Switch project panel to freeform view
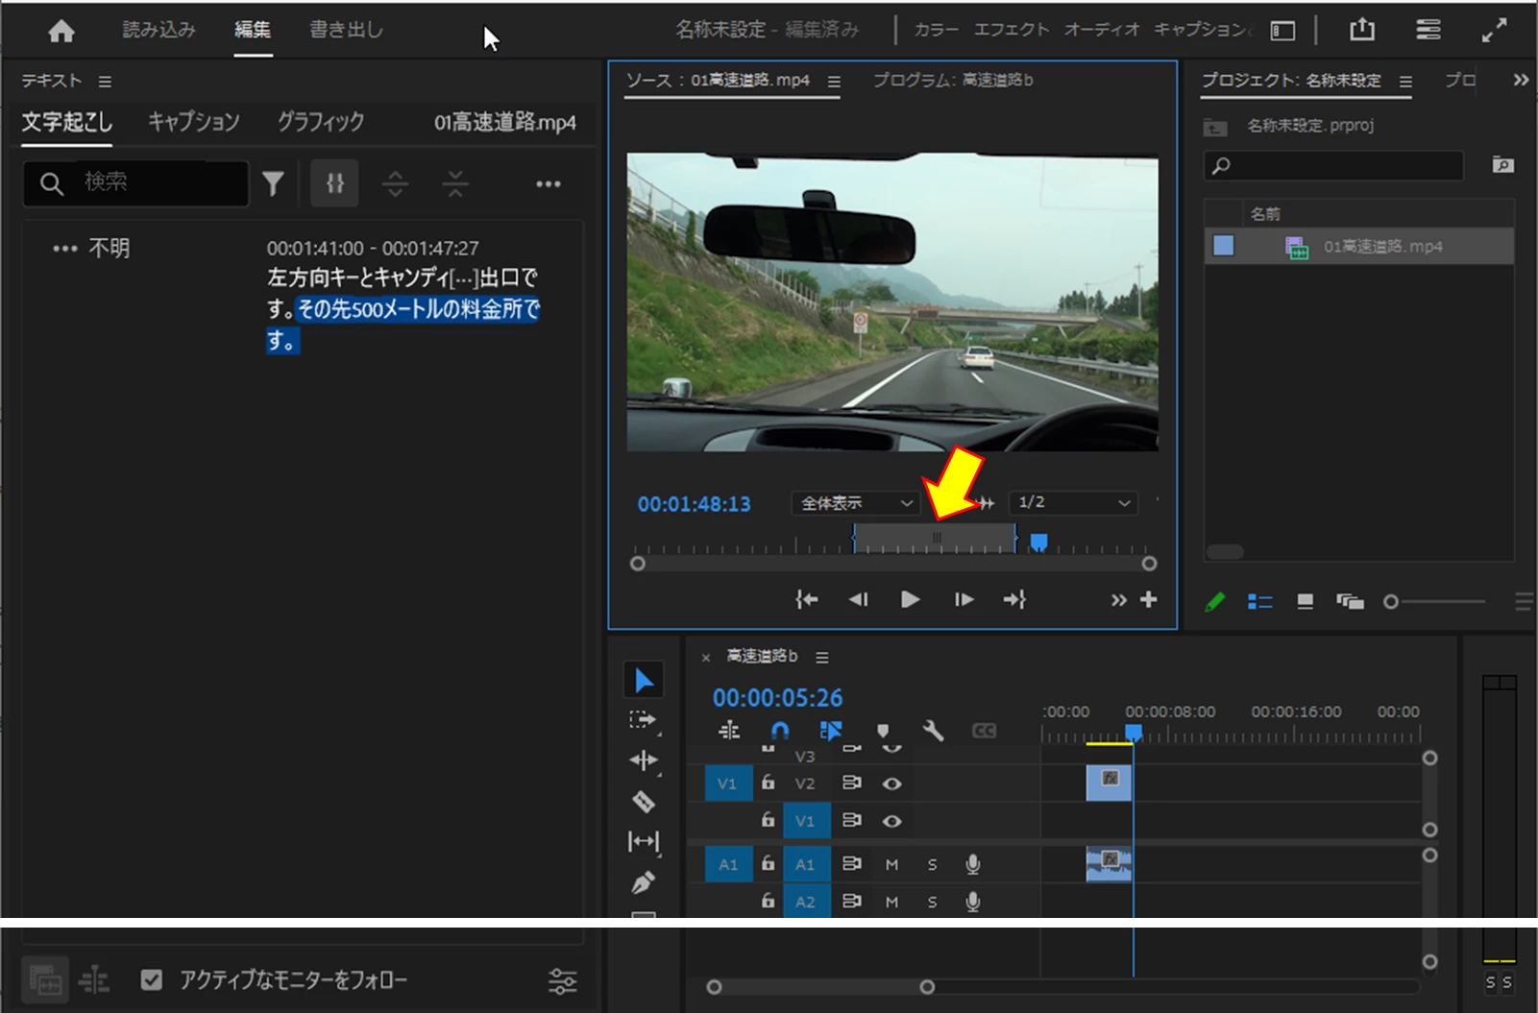The image size is (1538, 1013). 1350,602
